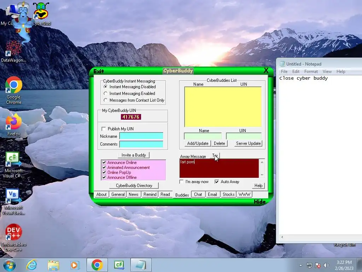
Task: Switch to the Email tab
Action: click(212, 194)
